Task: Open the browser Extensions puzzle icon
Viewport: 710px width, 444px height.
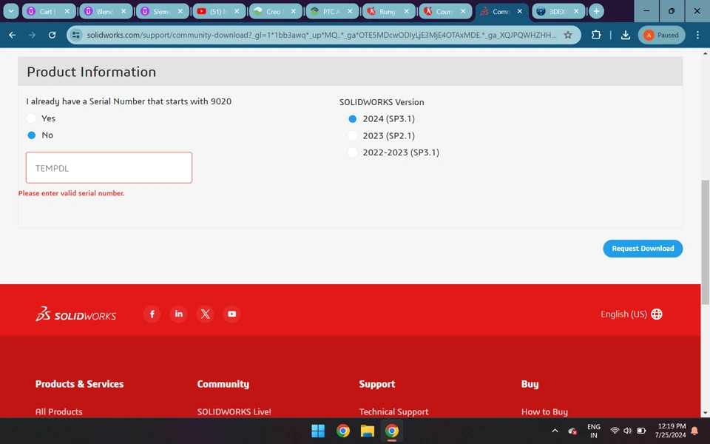Action: (596, 35)
